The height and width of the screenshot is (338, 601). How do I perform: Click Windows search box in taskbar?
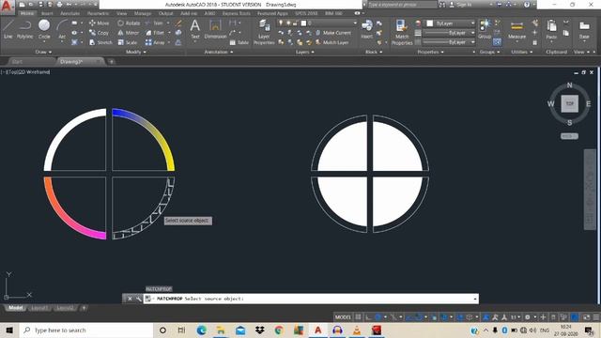pos(86,330)
